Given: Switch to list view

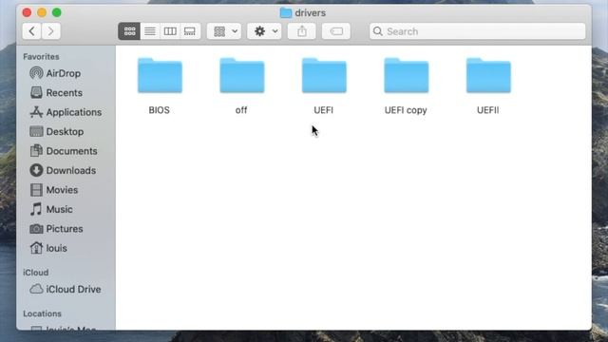Looking at the screenshot, I should (x=150, y=31).
